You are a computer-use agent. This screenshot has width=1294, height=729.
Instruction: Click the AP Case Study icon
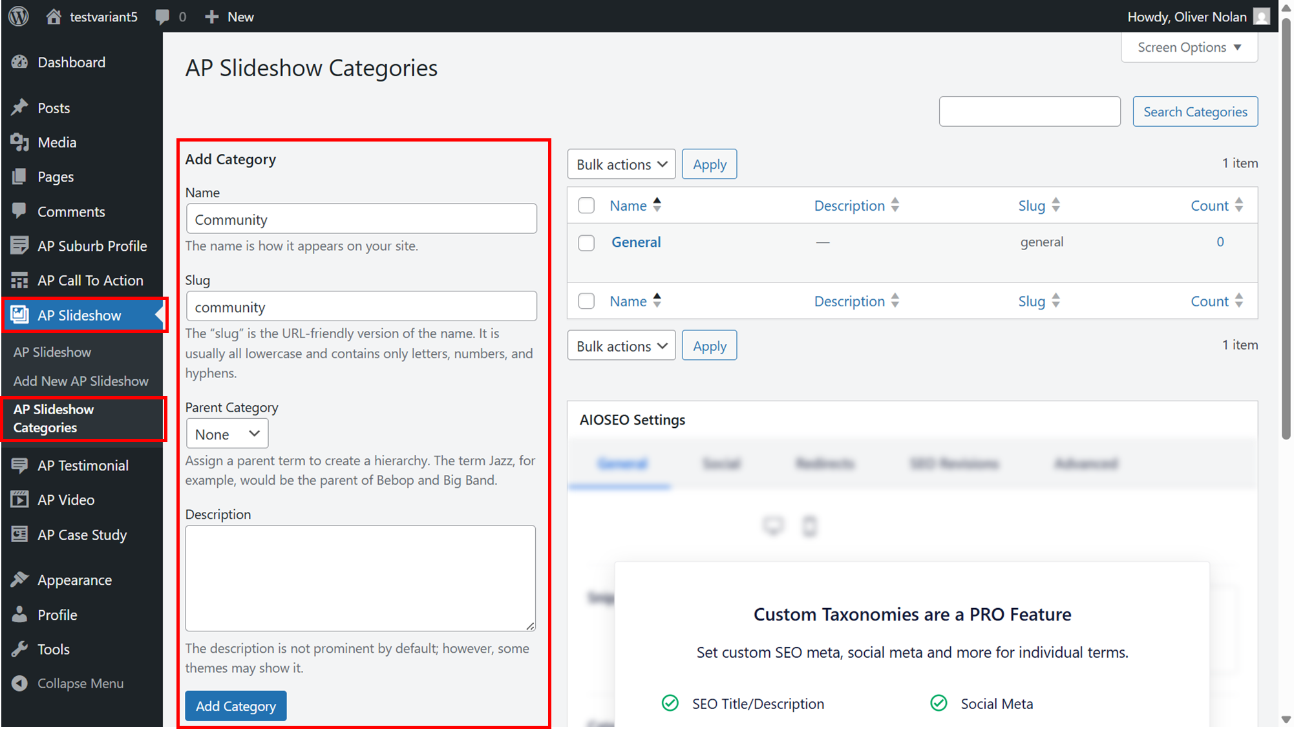[20, 534]
